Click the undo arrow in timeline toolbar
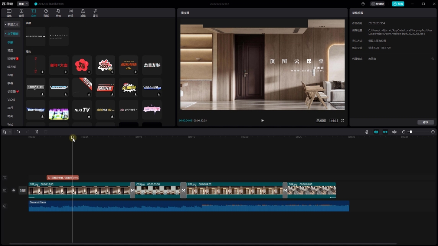 point(19,132)
